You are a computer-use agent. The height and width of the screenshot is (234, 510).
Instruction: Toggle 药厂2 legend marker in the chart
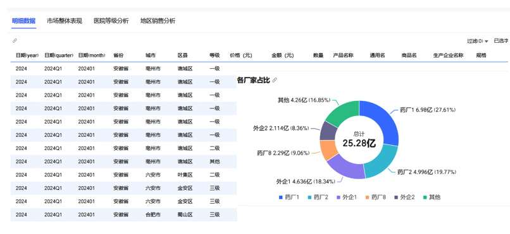309,197
